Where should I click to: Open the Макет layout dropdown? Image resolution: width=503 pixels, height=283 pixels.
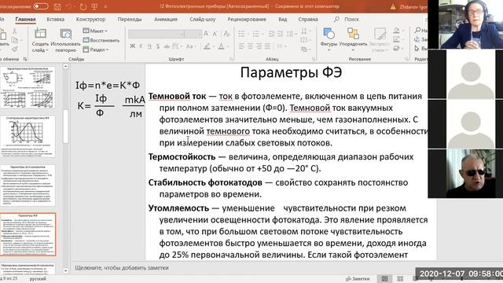[x=95, y=31]
